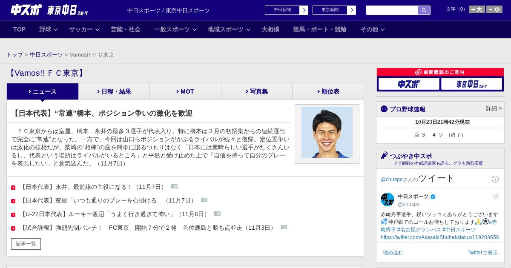Click the 中日スポーツ Twitter avatar
Image resolution: width=511 pixels, height=268 pixels.
(388, 200)
